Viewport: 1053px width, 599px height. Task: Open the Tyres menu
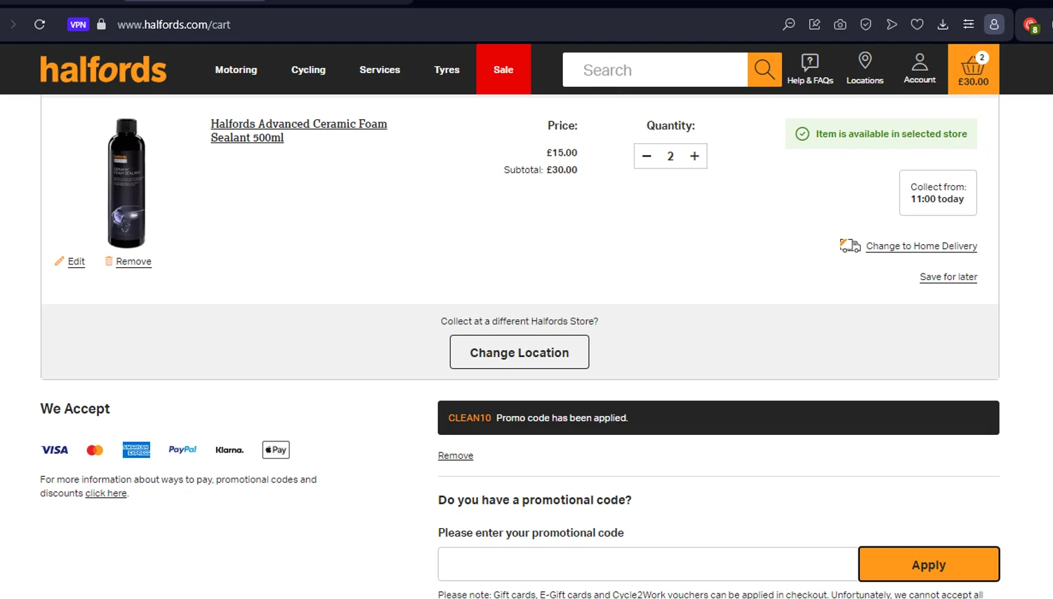coord(446,69)
